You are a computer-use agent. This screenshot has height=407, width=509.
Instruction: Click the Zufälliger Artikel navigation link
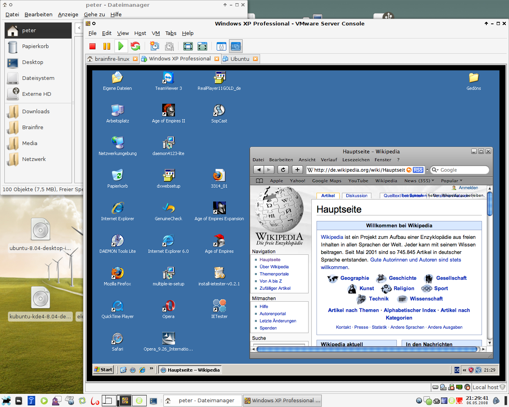275,288
